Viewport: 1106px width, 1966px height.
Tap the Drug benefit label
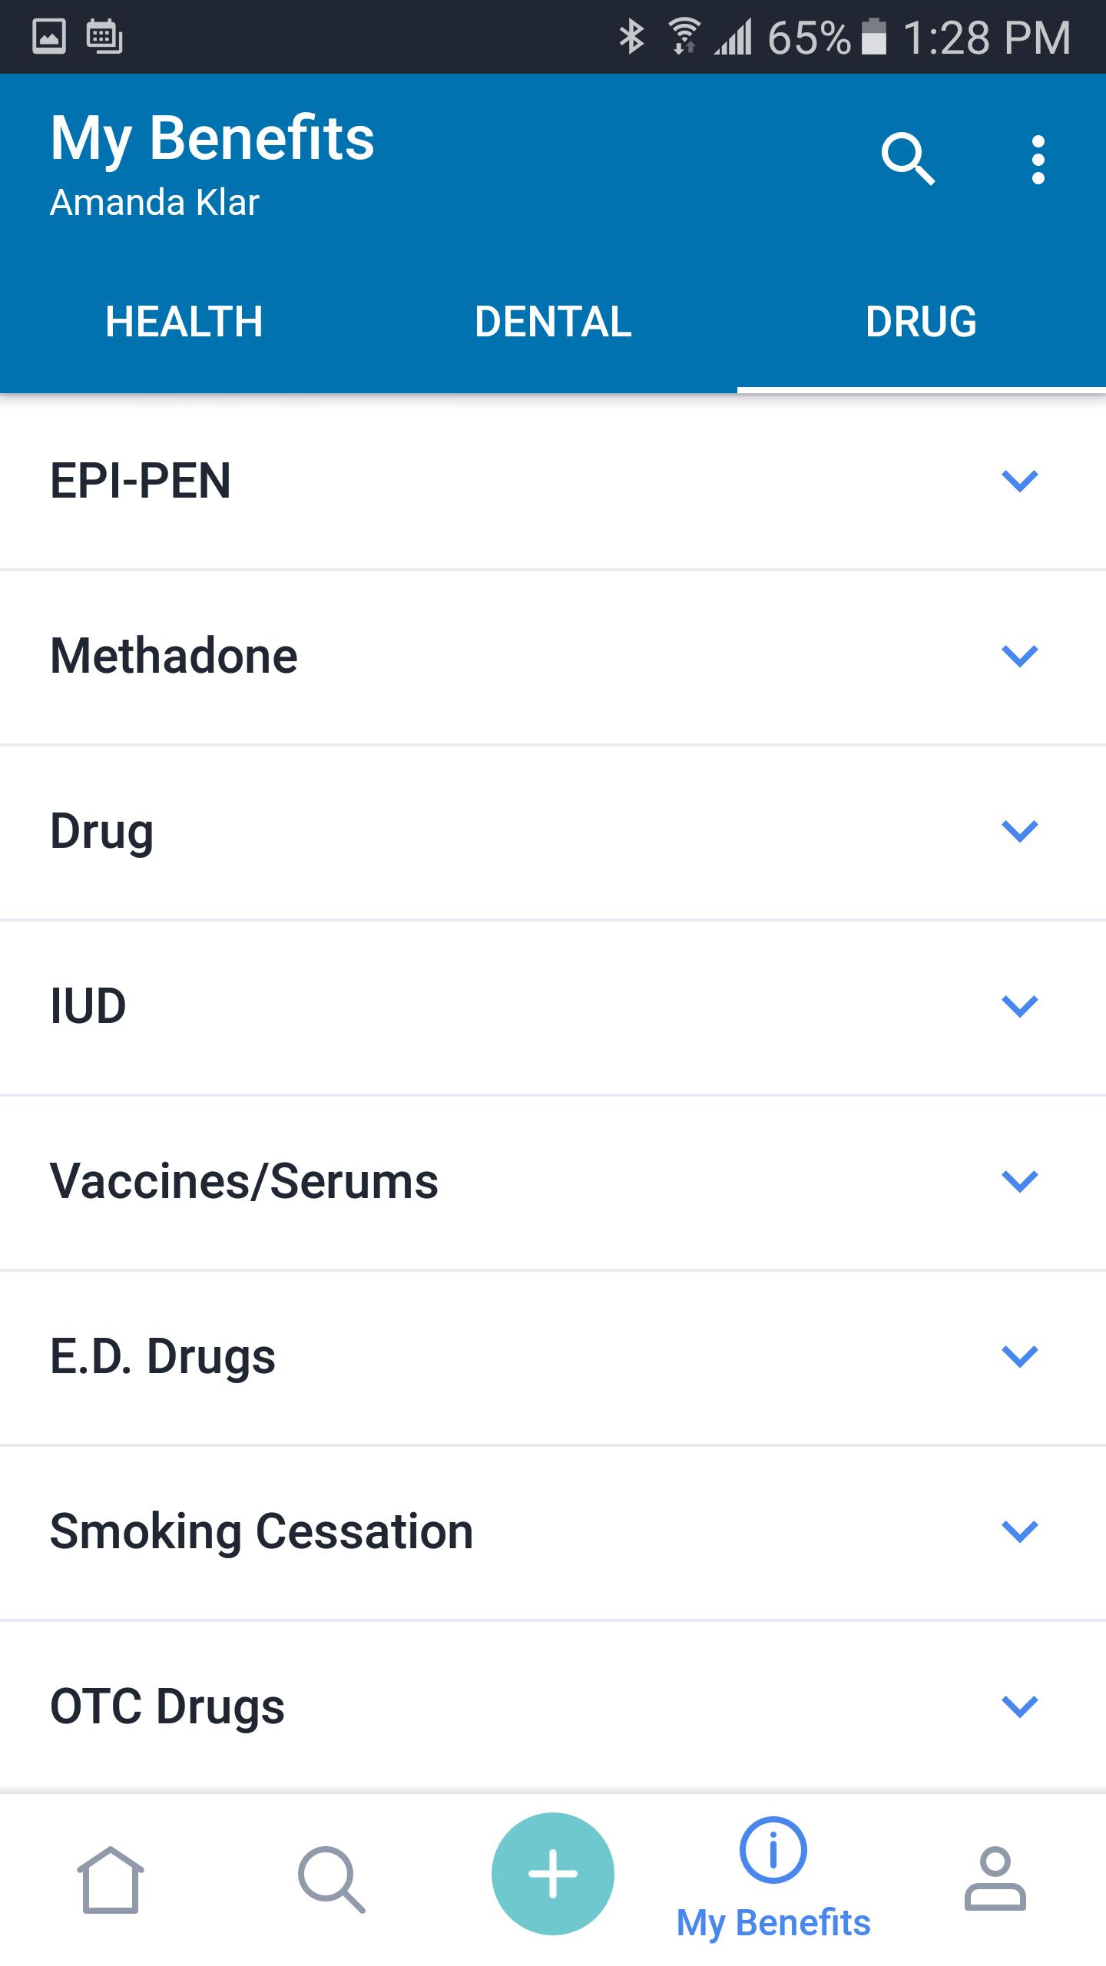tap(102, 831)
